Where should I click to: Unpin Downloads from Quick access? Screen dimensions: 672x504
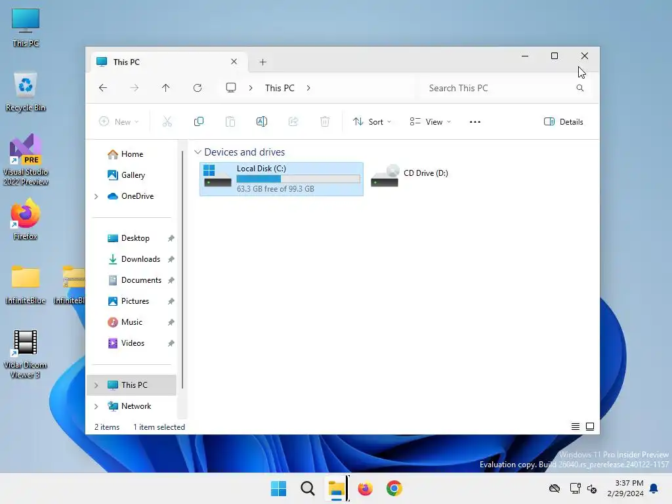tap(171, 259)
